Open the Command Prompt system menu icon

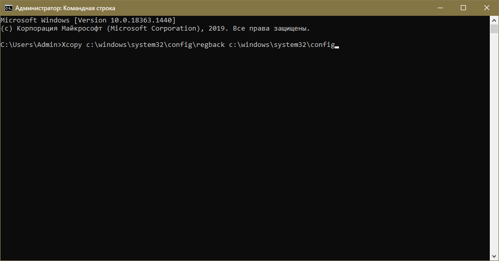(8, 8)
